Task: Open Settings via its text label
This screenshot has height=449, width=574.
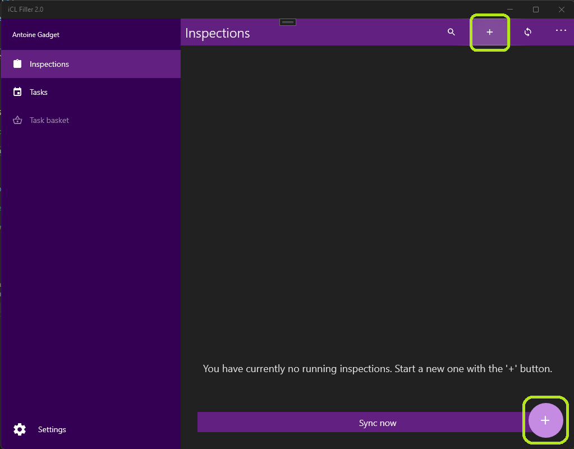Action: (x=52, y=429)
